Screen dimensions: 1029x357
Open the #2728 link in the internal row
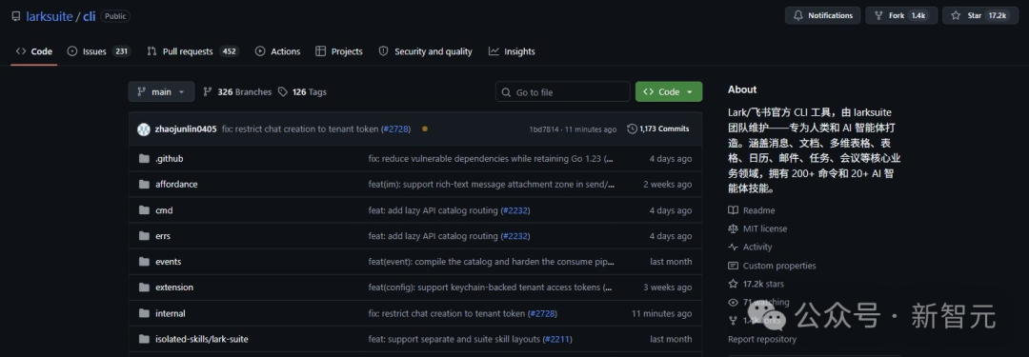[x=542, y=314]
